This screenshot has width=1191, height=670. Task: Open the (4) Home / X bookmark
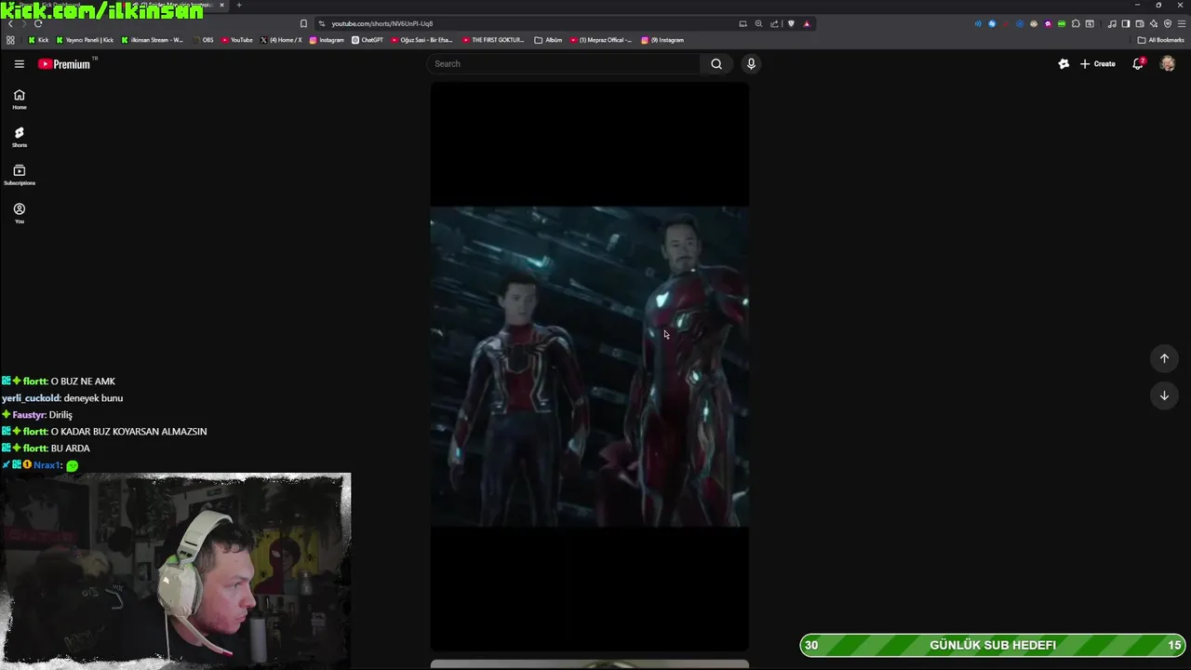point(282,40)
